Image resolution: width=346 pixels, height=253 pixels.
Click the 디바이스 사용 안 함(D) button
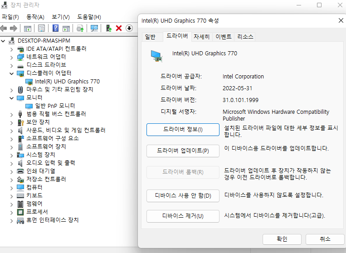(x=183, y=196)
